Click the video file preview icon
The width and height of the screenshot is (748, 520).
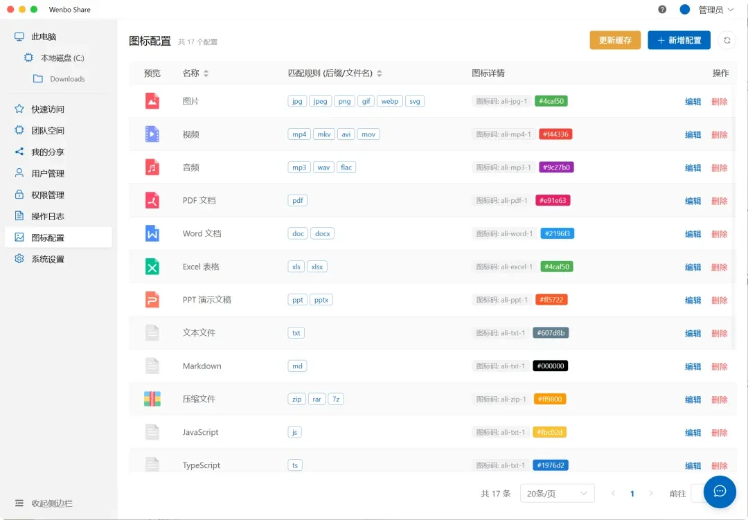[152, 134]
